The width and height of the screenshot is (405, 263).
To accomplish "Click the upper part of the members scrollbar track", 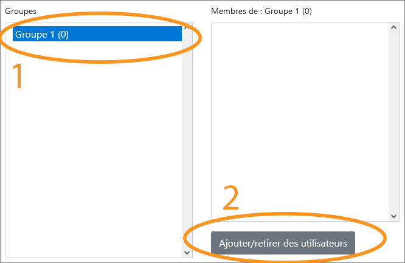I will click(x=393, y=64).
